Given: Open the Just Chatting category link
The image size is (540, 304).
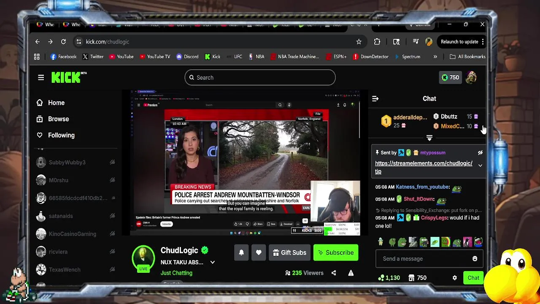Looking at the screenshot, I should (176, 273).
